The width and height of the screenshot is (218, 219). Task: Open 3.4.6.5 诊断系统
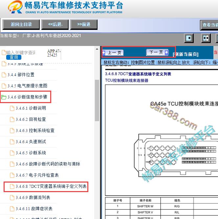tap(31, 153)
